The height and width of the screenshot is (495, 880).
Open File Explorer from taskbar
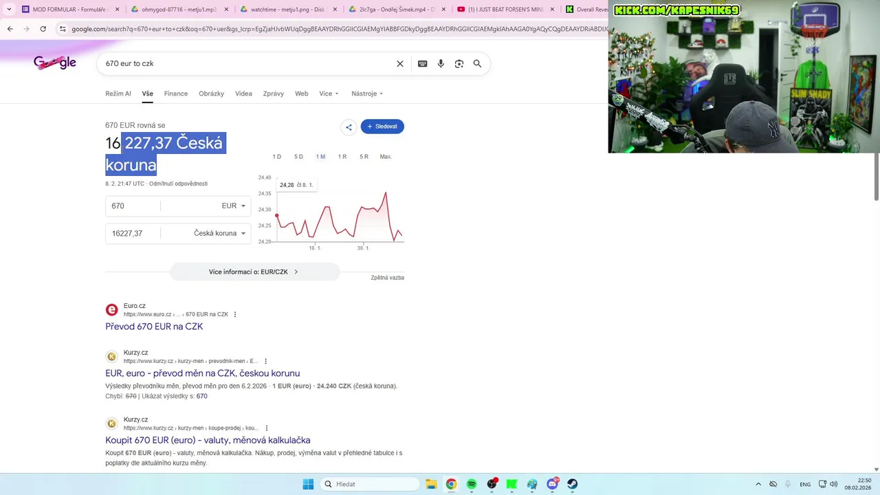coord(431,484)
